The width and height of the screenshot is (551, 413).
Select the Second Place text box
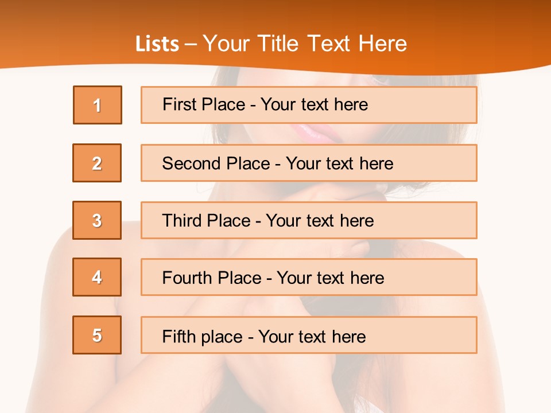(309, 163)
